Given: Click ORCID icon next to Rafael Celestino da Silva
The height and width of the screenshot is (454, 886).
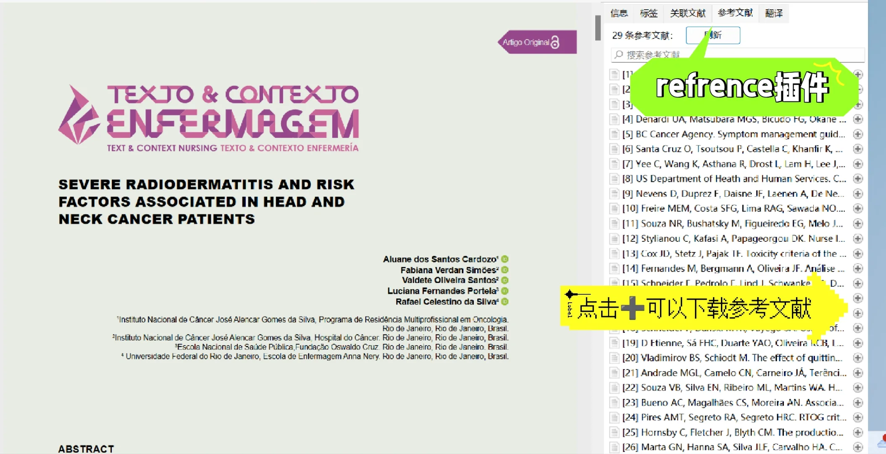Looking at the screenshot, I should point(505,301).
